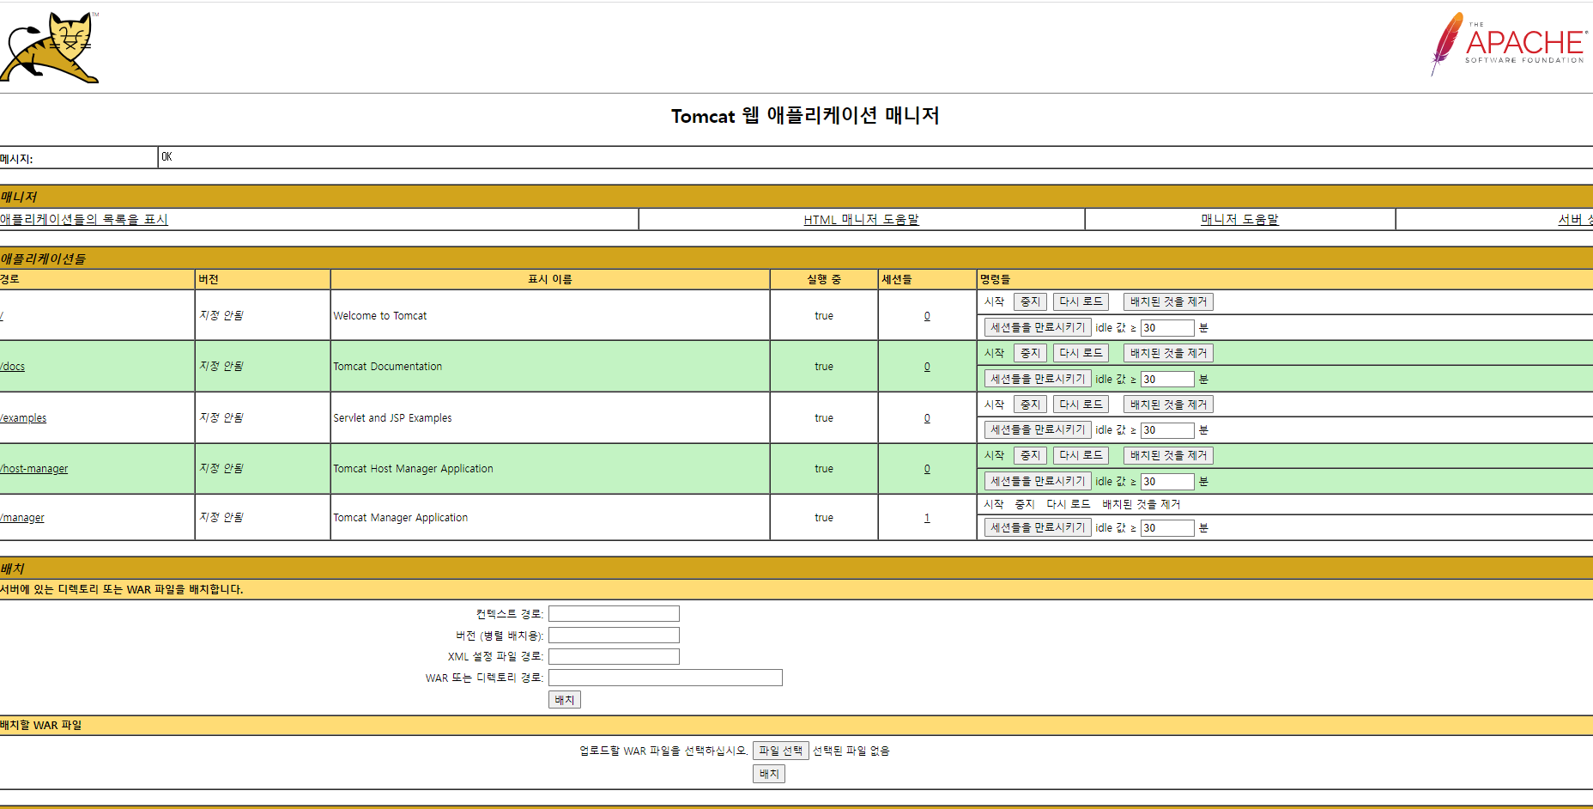Viewport: 1593px width, 809px height.
Task: Open session count 1 link for /manager
Action: (x=927, y=518)
